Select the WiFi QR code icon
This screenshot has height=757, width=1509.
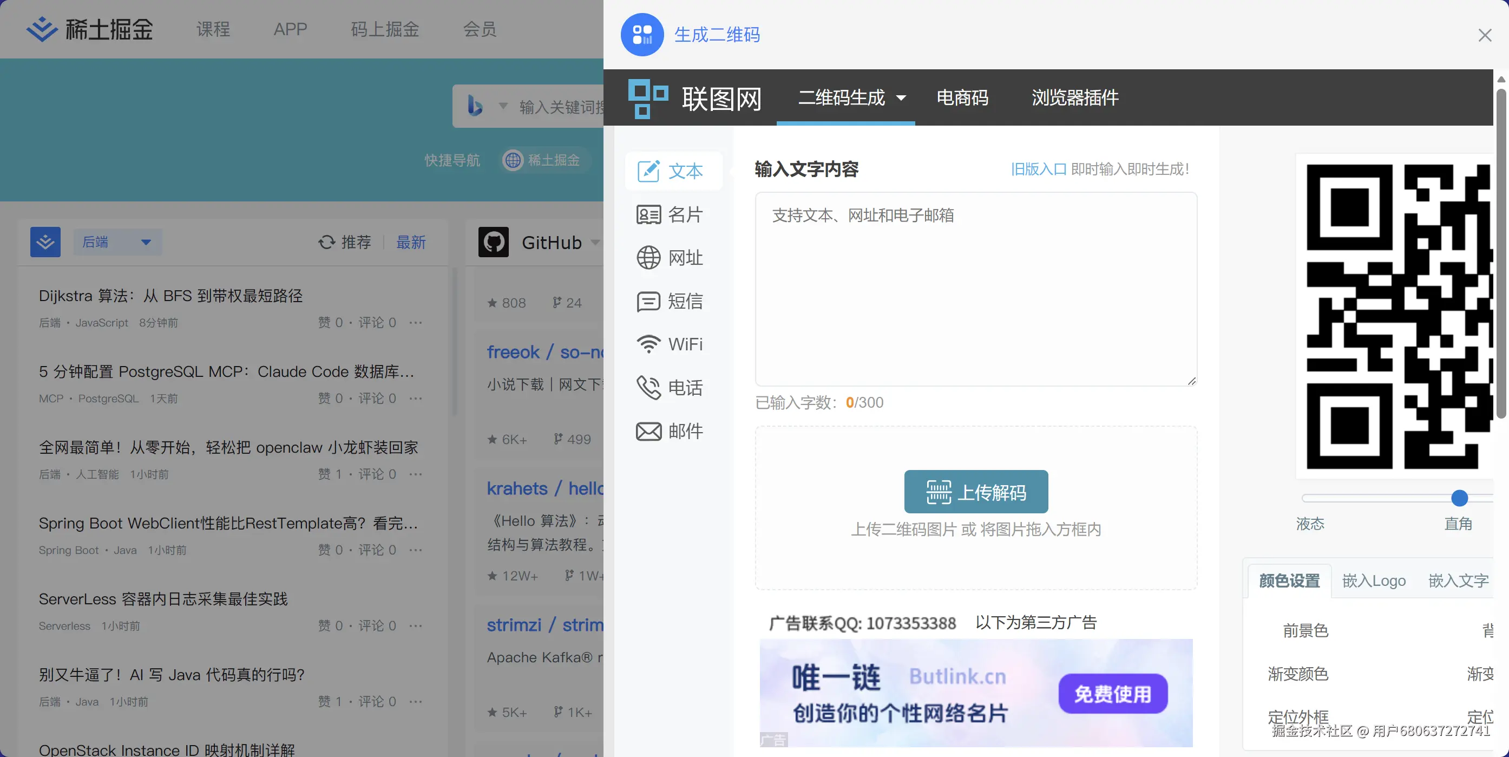[x=648, y=344]
